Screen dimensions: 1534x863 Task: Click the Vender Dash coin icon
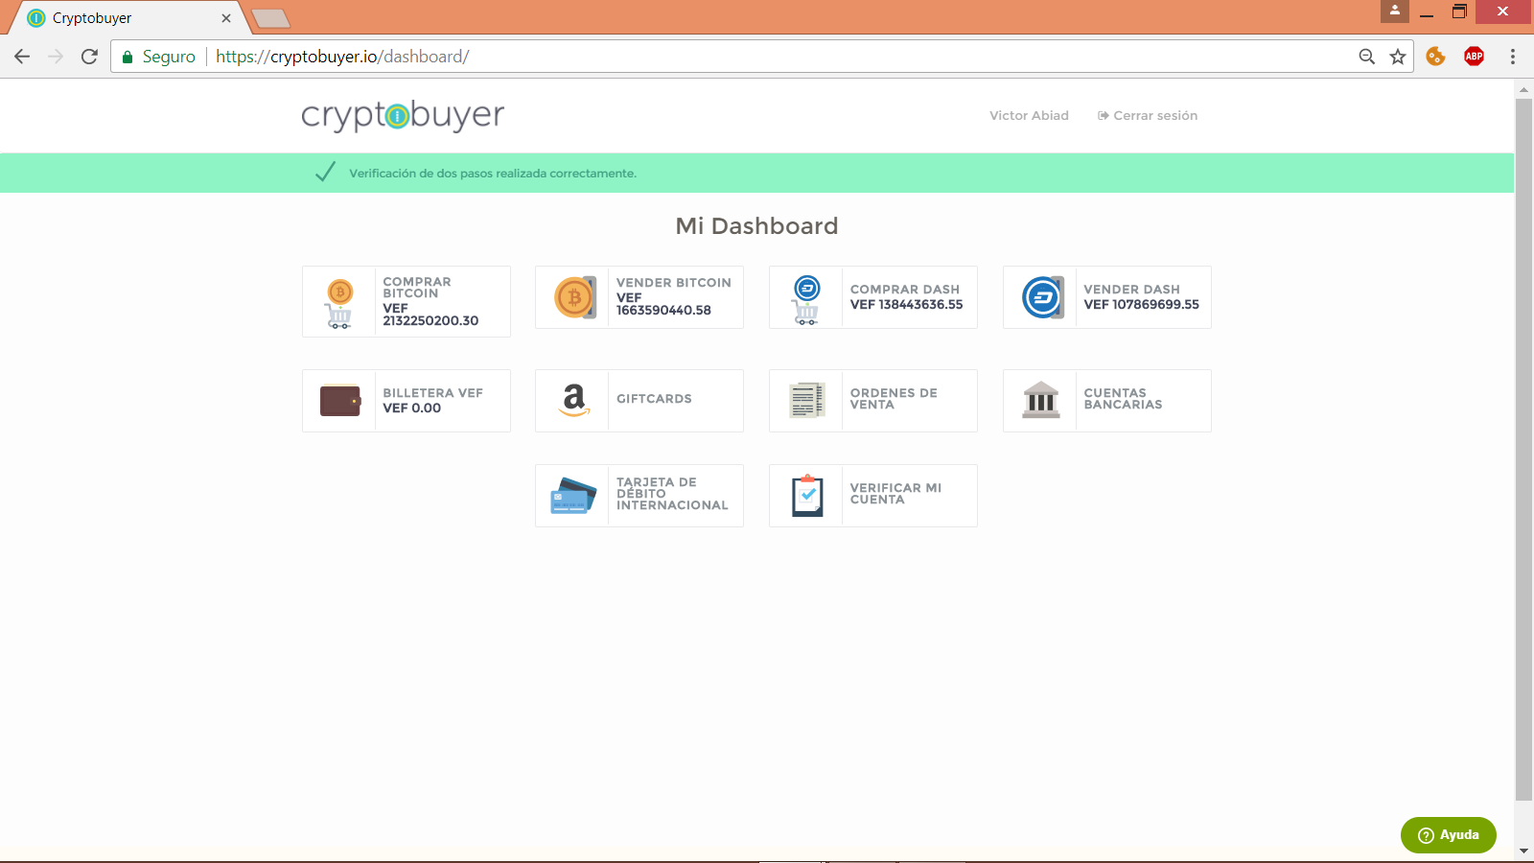(x=1042, y=297)
